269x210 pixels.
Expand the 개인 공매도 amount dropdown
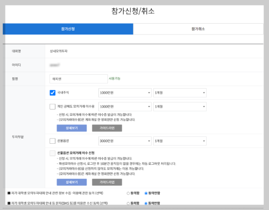click(125, 107)
